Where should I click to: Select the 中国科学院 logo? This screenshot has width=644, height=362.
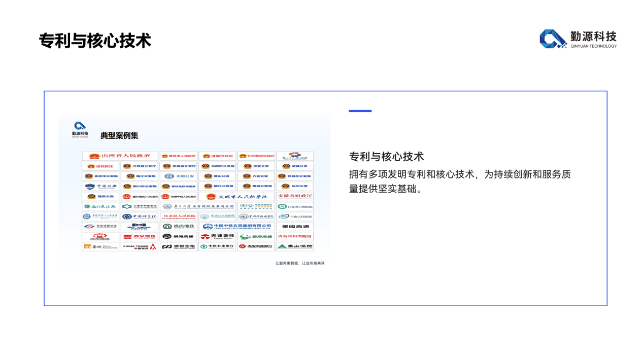140,216
